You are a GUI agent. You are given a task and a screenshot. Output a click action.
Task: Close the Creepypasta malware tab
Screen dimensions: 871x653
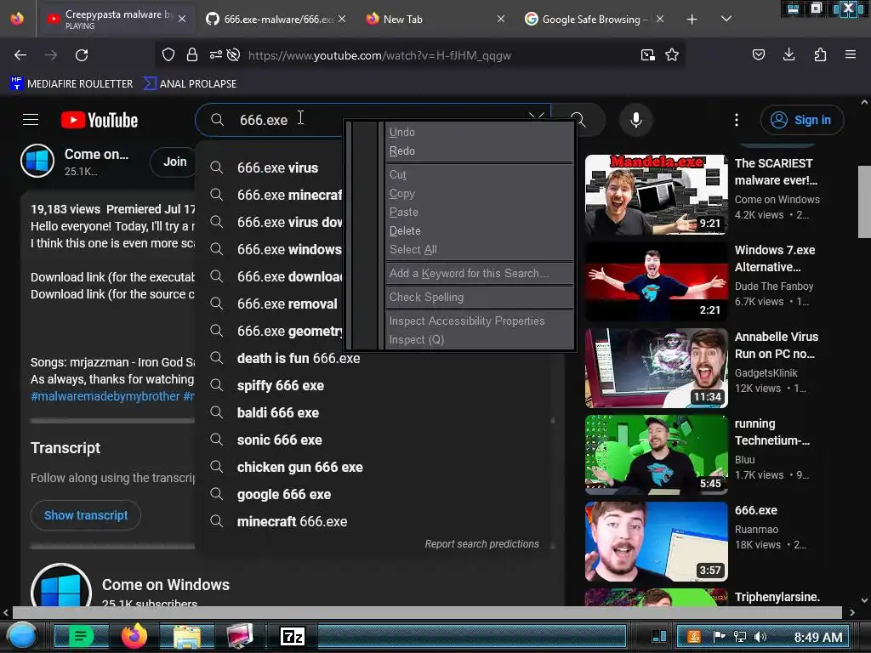tap(182, 19)
